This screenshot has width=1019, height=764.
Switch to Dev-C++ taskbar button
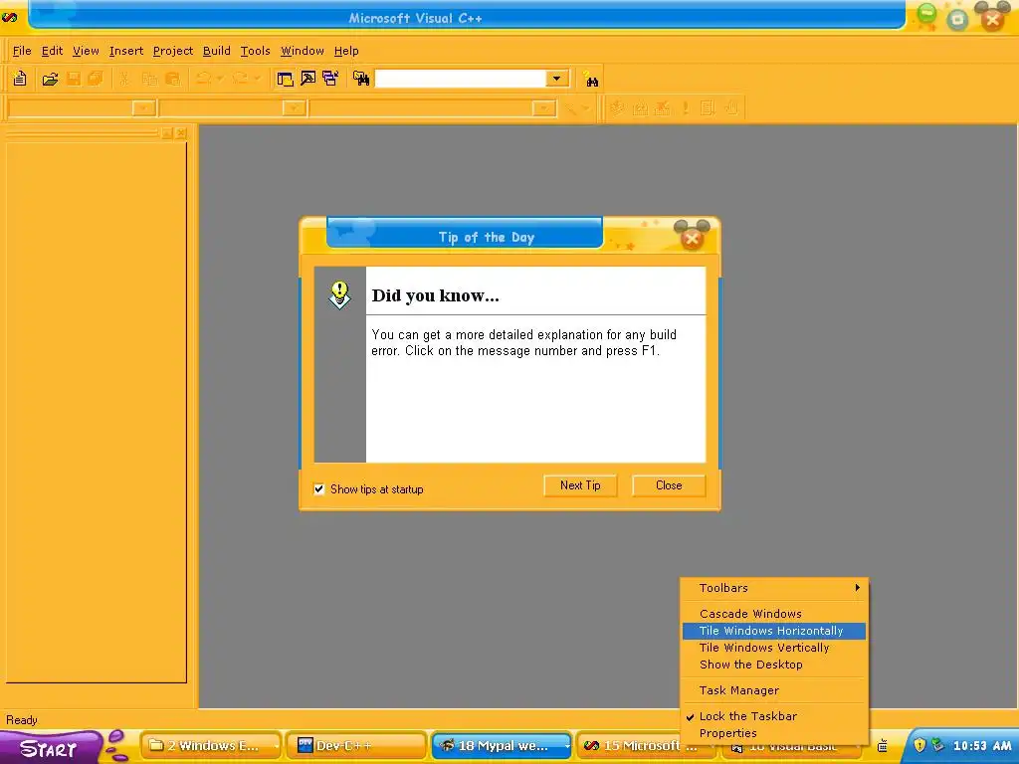click(x=356, y=746)
